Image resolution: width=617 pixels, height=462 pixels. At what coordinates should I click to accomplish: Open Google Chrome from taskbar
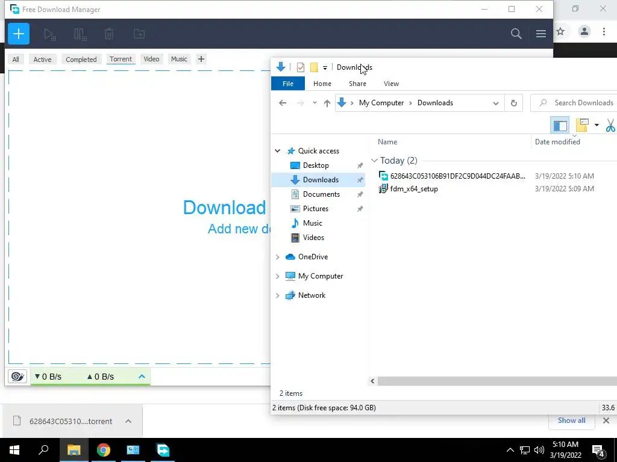point(104,450)
